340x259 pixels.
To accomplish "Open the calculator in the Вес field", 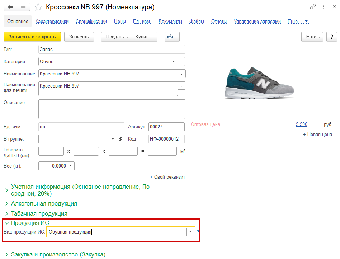I will (71, 166).
